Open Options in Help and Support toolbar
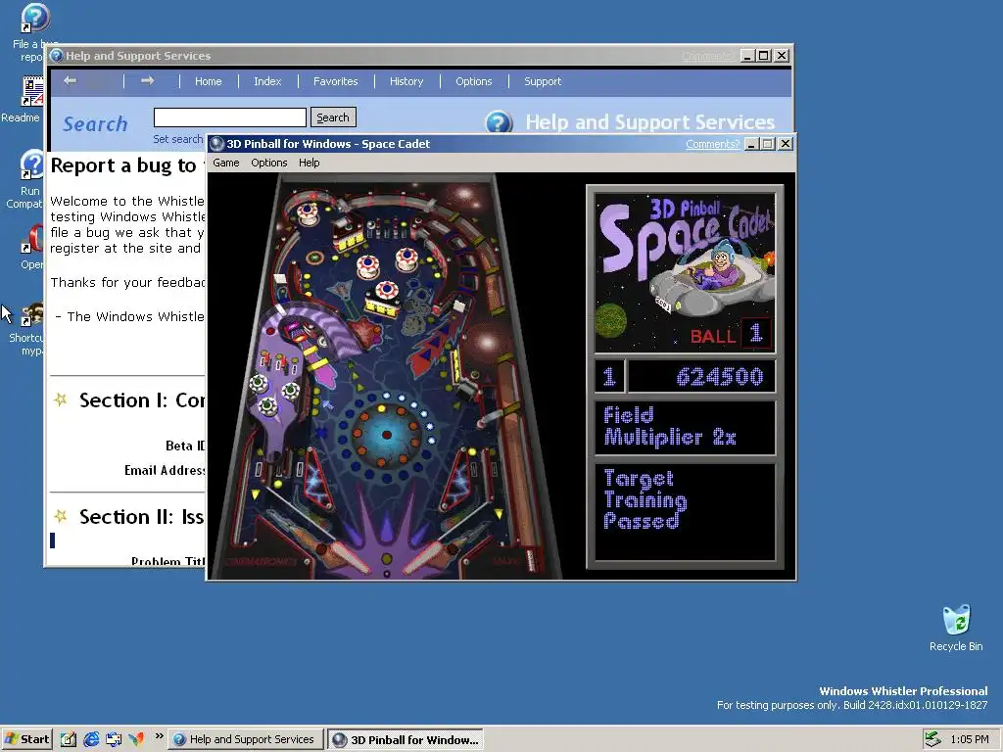This screenshot has height=752, width=1003. (x=473, y=81)
